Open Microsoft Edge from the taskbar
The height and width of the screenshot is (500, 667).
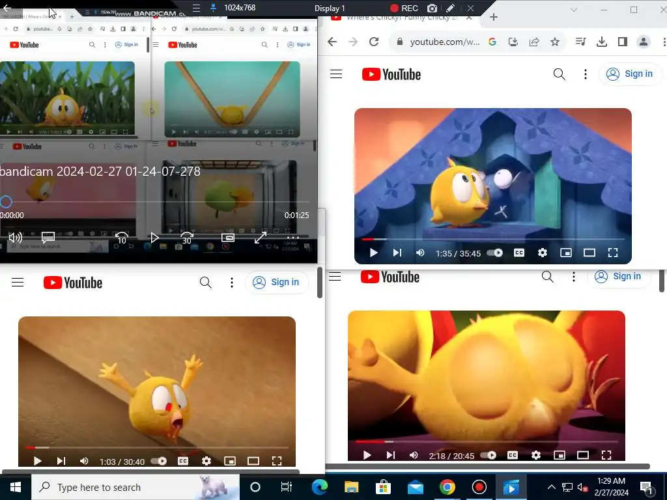[x=319, y=487]
